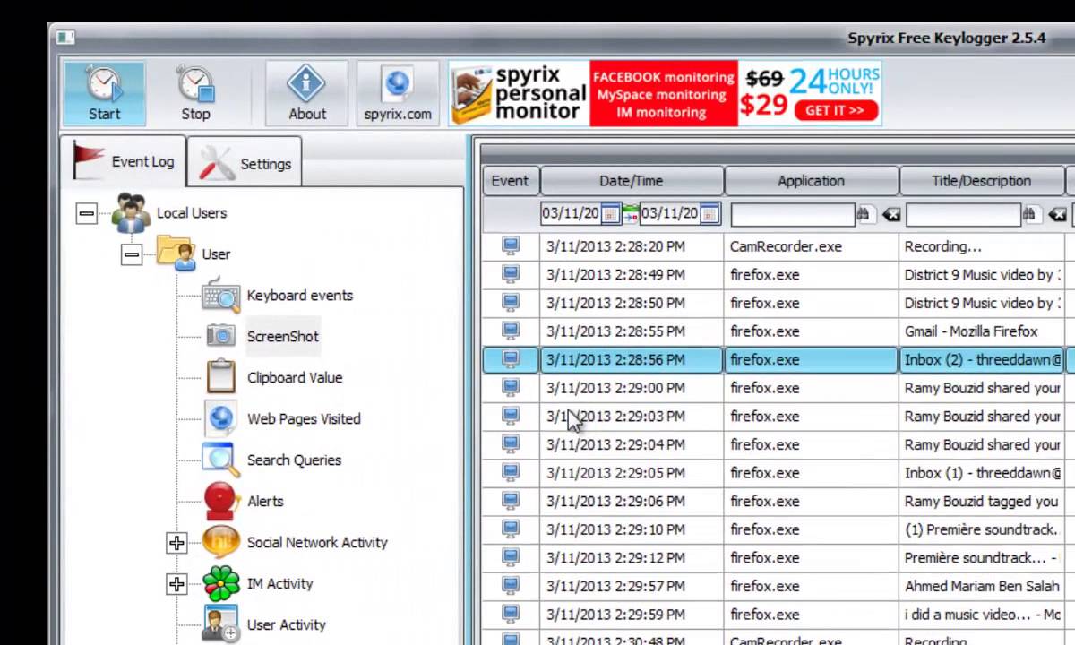Click the Stop monitoring button

[195, 93]
